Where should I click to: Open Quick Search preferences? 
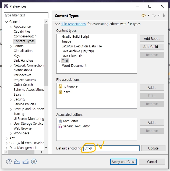click(23, 85)
